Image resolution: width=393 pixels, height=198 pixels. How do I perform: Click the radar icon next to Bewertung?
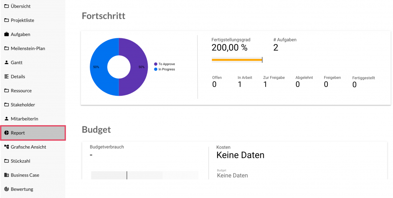click(7, 189)
